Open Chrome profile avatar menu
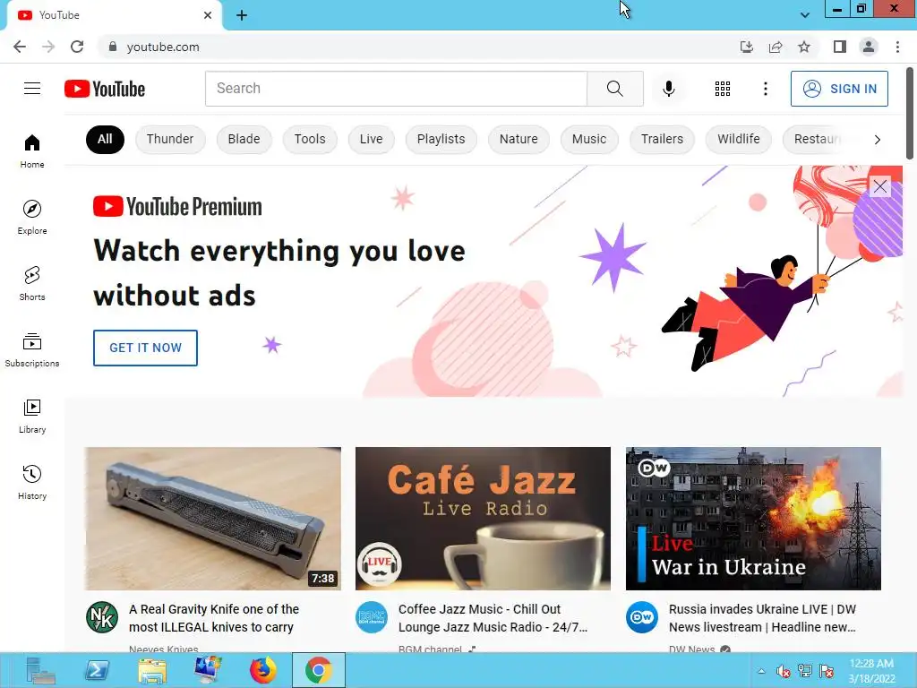917x688 pixels. tap(869, 47)
